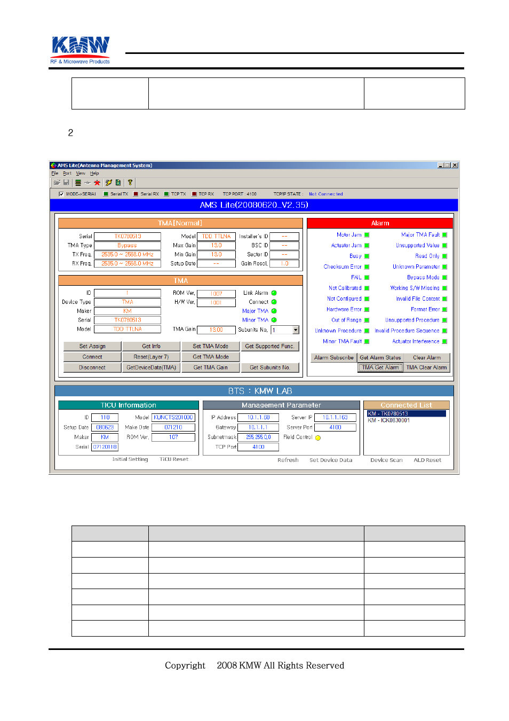Click the TCP TX green status square

tap(166, 194)
